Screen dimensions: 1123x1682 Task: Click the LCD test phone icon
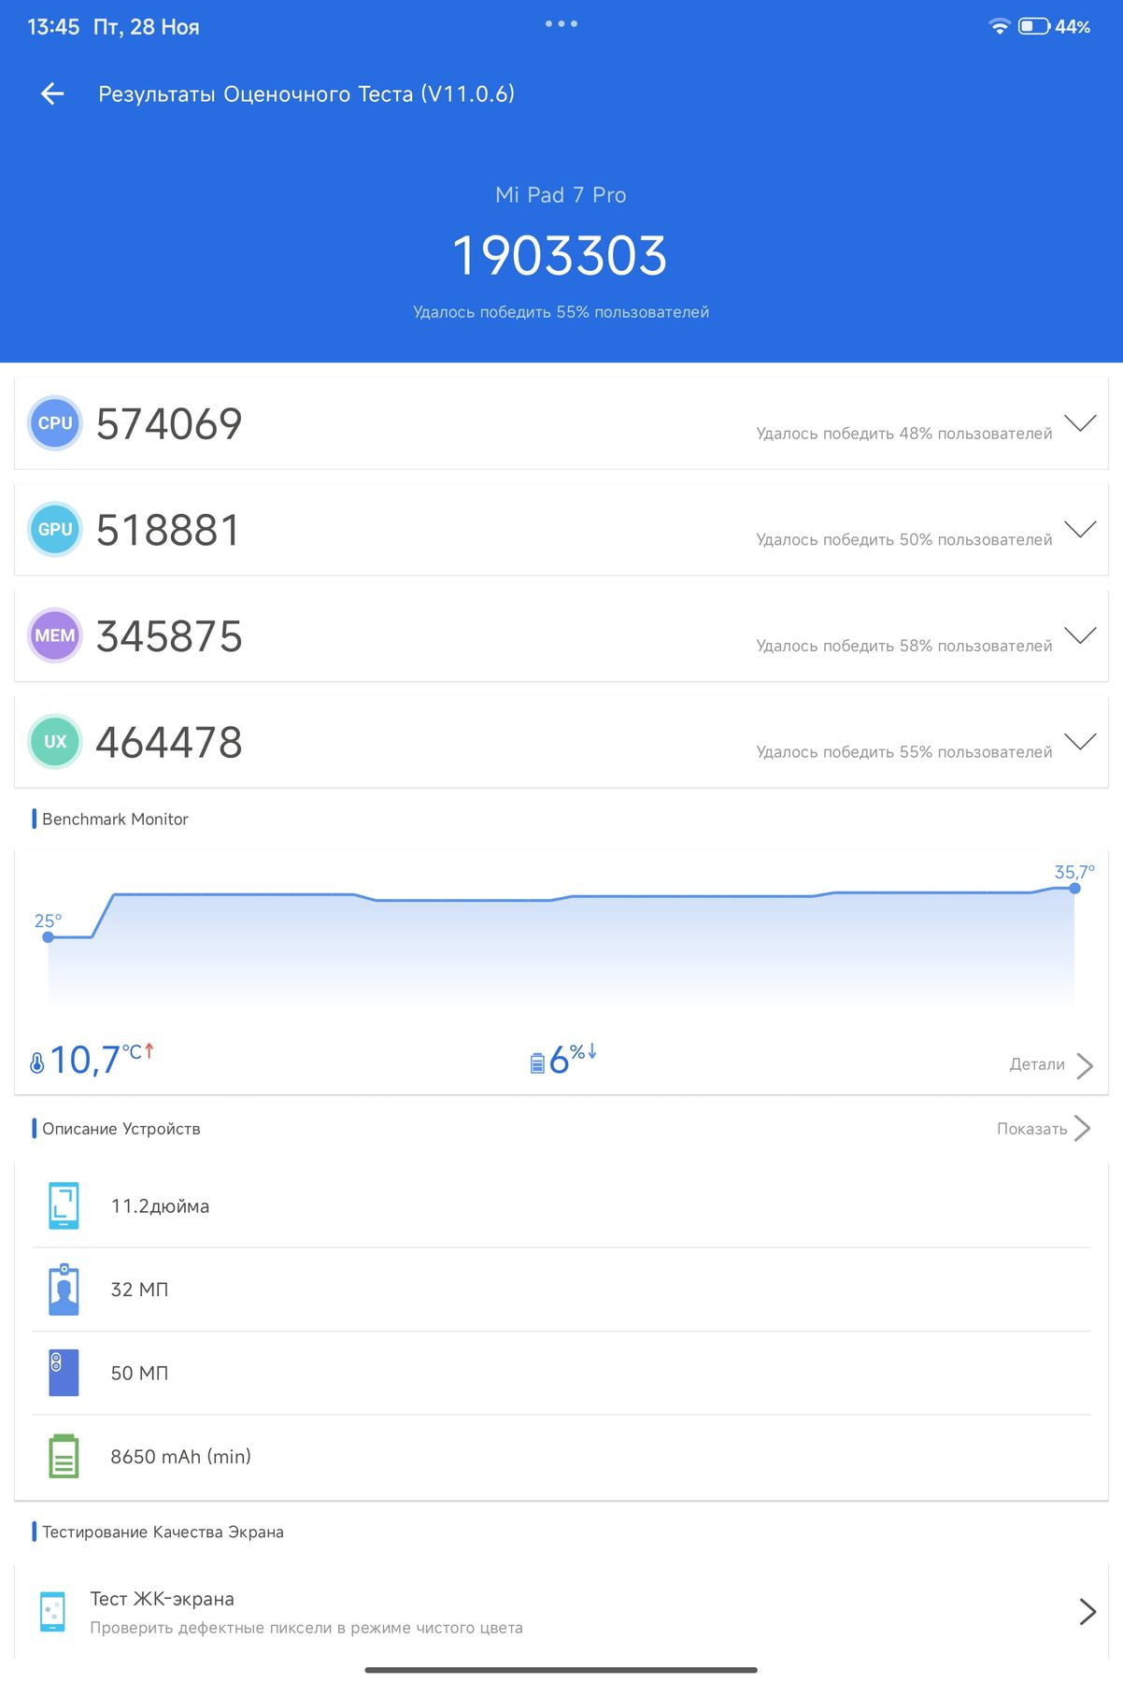click(x=53, y=1612)
